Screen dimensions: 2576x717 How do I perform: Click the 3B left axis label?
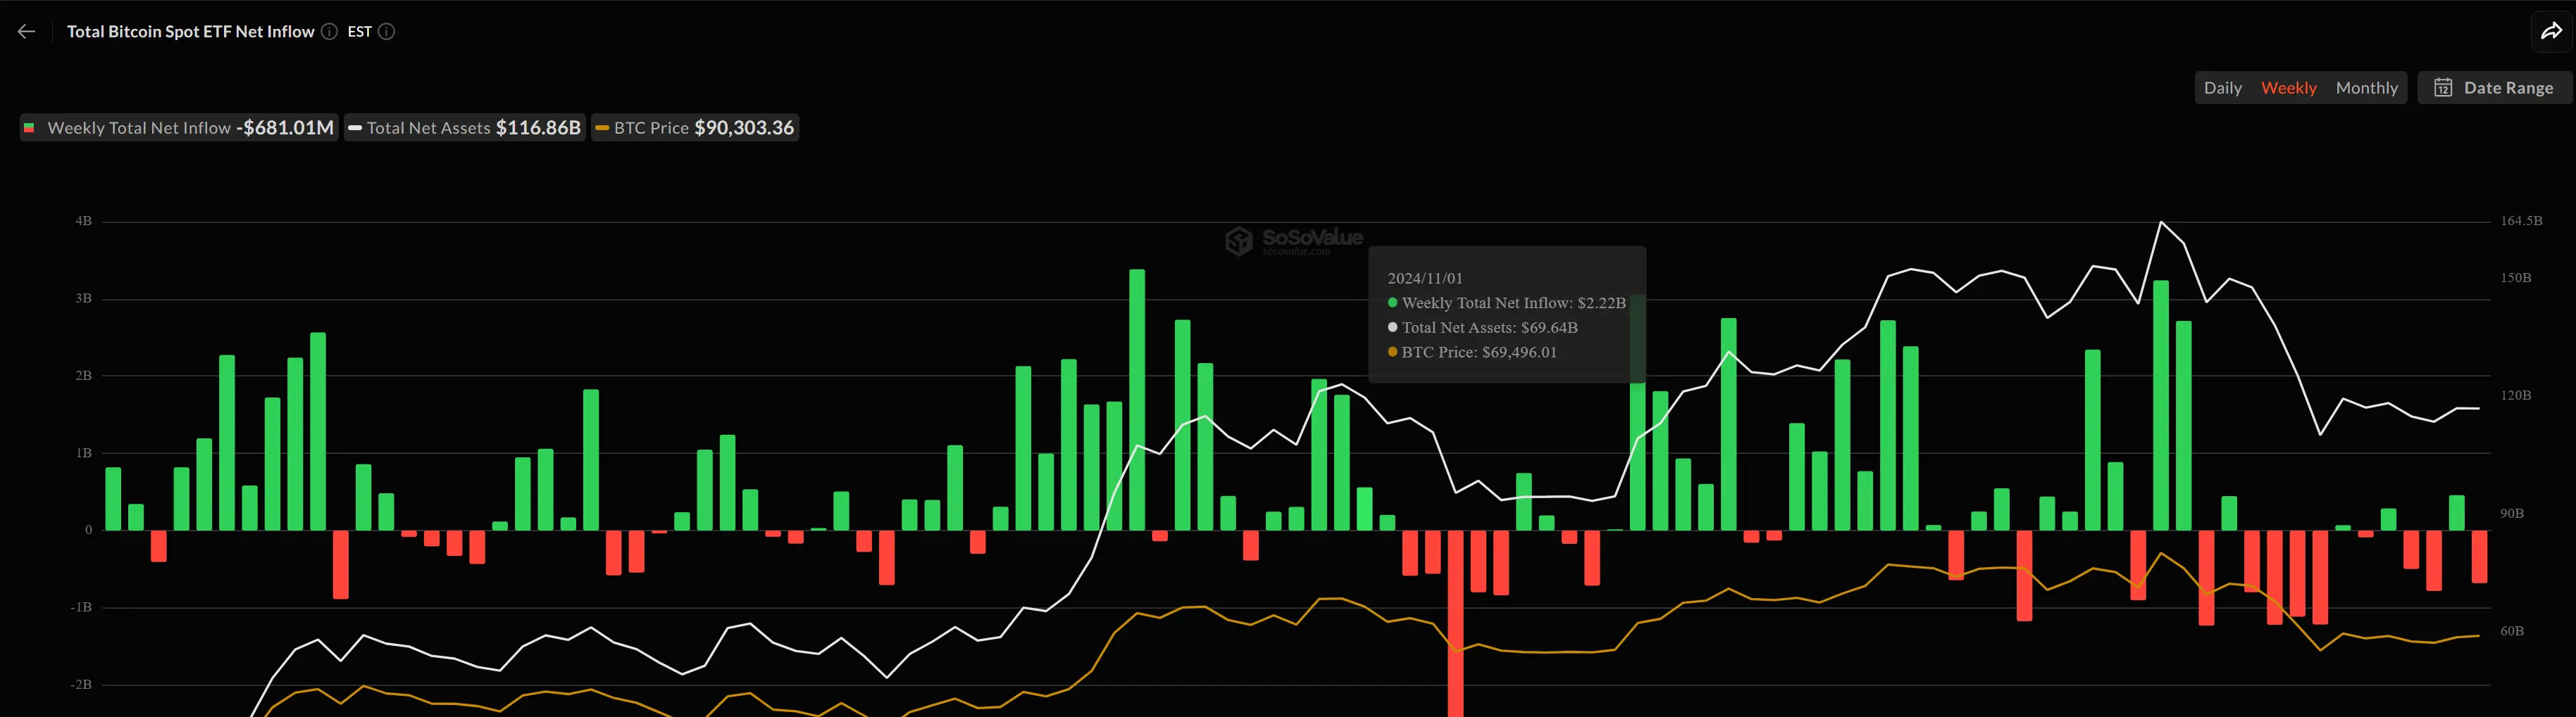point(83,298)
